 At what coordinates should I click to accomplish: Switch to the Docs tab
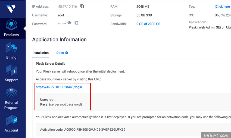pos(62,53)
